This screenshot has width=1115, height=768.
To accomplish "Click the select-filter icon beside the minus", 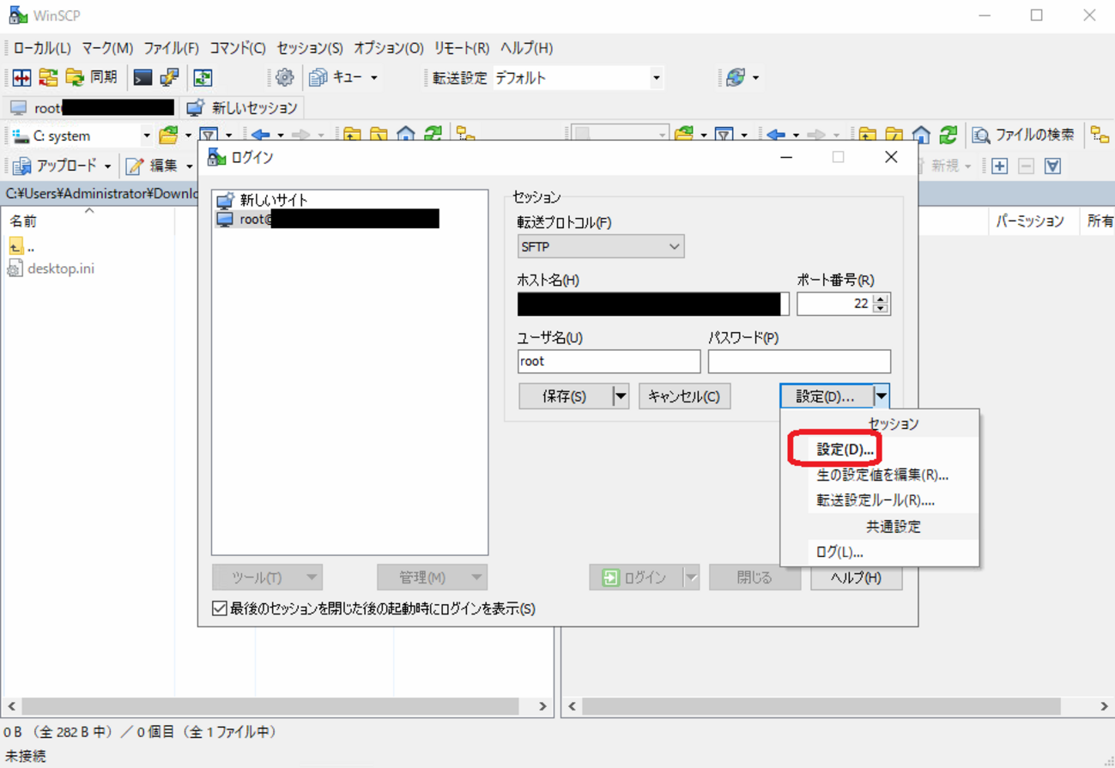I will tap(1053, 166).
